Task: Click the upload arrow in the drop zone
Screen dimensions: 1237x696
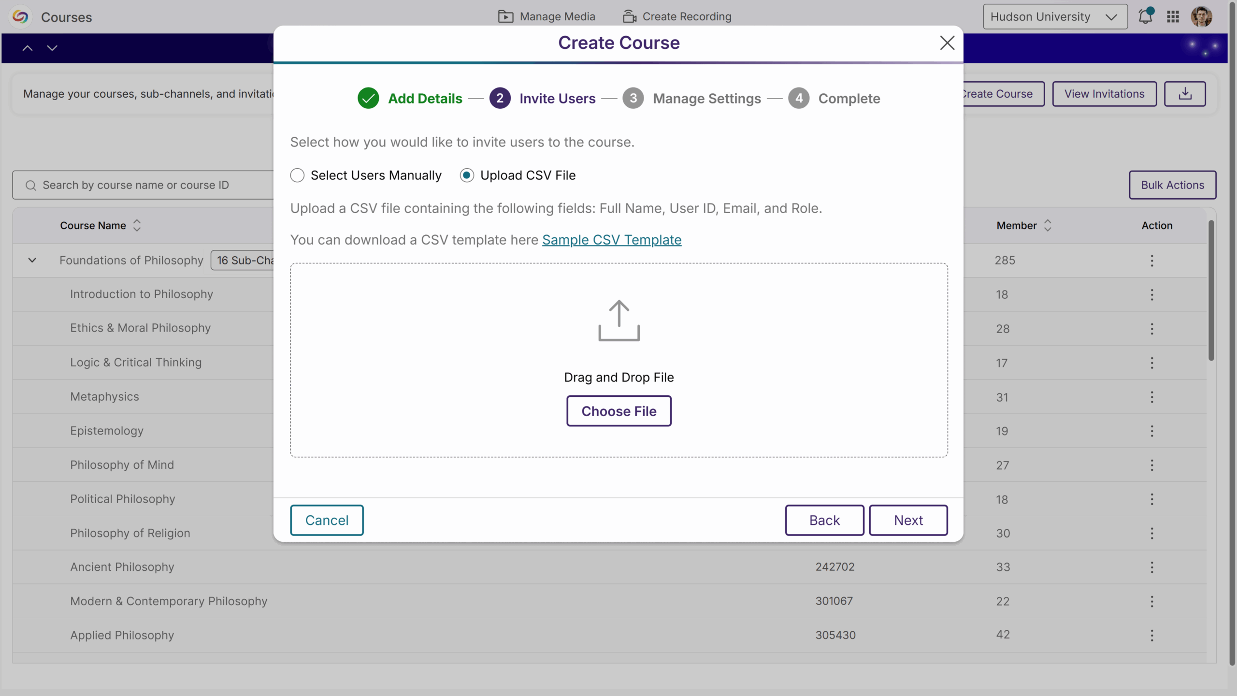Action: tap(619, 320)
